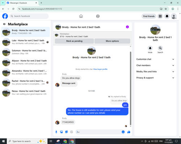Reload the browser page
This screenshot has width=181, height=144.
click(13, 9)
